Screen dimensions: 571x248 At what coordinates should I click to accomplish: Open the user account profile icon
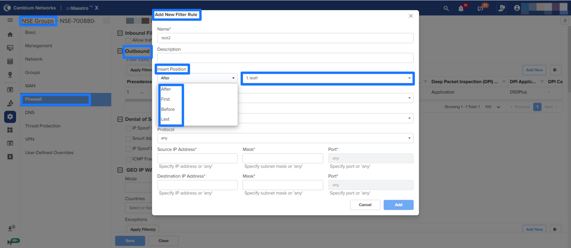pos(517,8)
